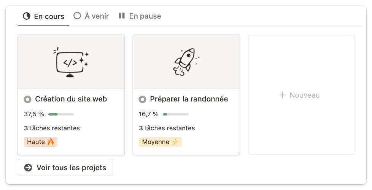Click the plus icon in the Nouveau card
This screenshot has height=190, width=372.
[x=282, y=95]
